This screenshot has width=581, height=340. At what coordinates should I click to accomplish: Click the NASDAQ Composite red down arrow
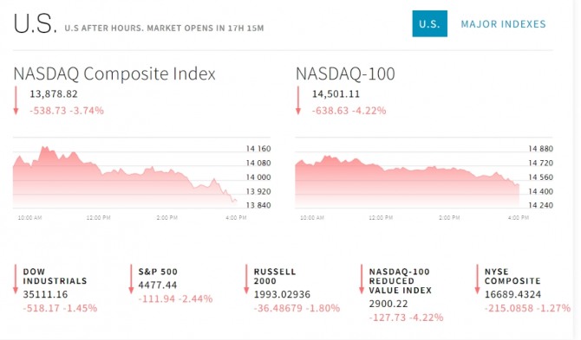[x=16, y=100]
